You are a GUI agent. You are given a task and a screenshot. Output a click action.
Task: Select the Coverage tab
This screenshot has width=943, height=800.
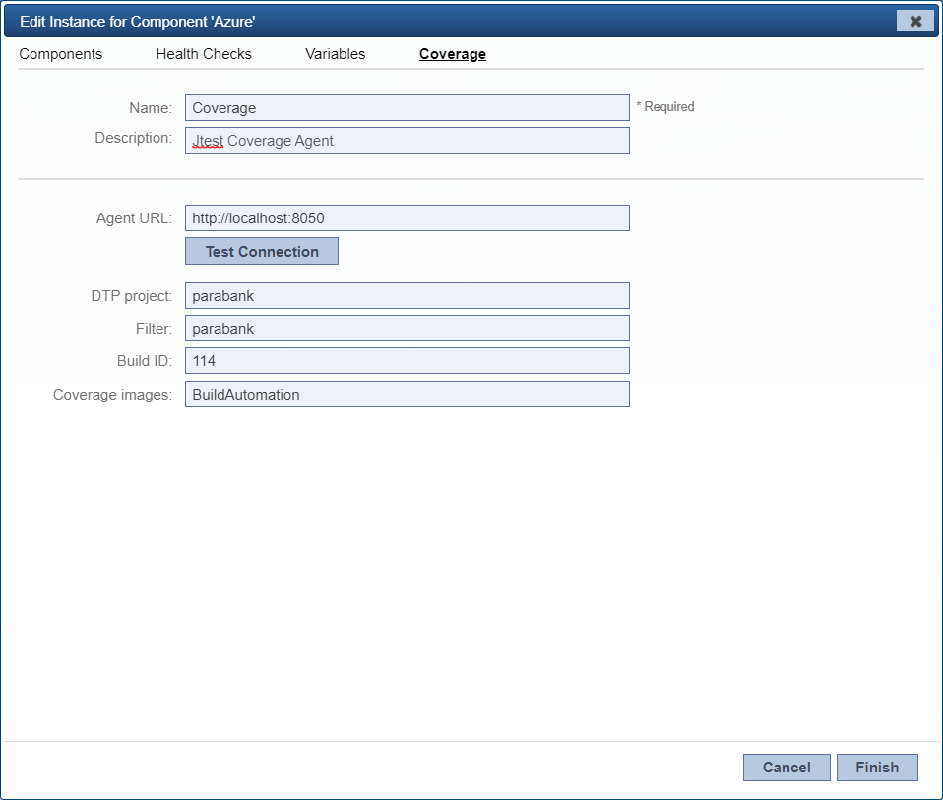(x=452, y=54)
